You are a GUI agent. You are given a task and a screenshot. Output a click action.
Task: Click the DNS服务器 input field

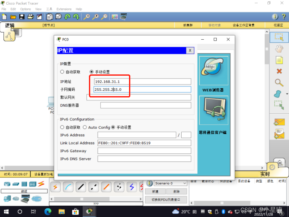[146, 105]
